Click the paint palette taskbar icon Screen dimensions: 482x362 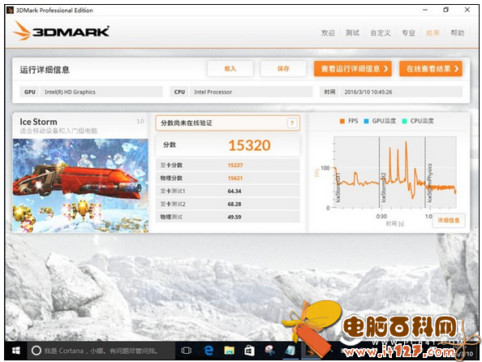(269, 351)
